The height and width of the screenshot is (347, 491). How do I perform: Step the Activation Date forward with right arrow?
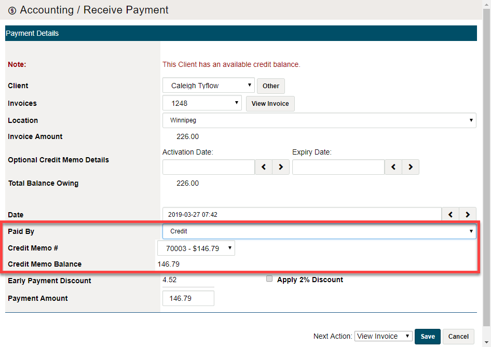(x=280, y=167)
